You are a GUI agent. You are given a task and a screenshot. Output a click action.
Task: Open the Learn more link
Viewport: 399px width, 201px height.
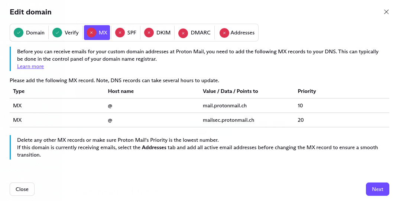point(30,66)
